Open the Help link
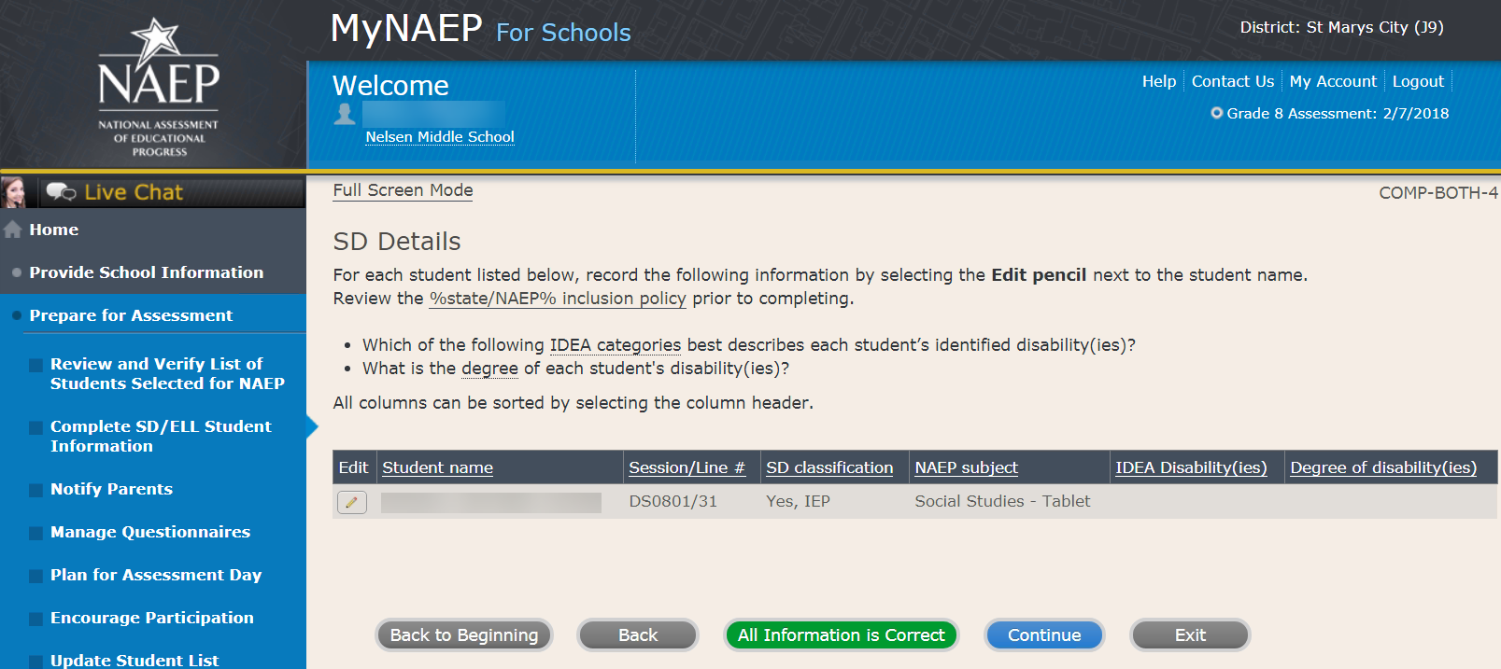 [1159, 81]
